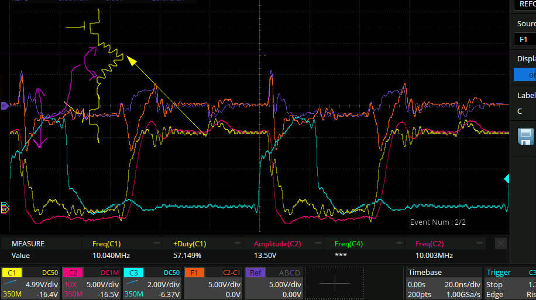Toggle the purple Ref channel badge
This screenshot has height=300, width=536.
pos(255,273)
